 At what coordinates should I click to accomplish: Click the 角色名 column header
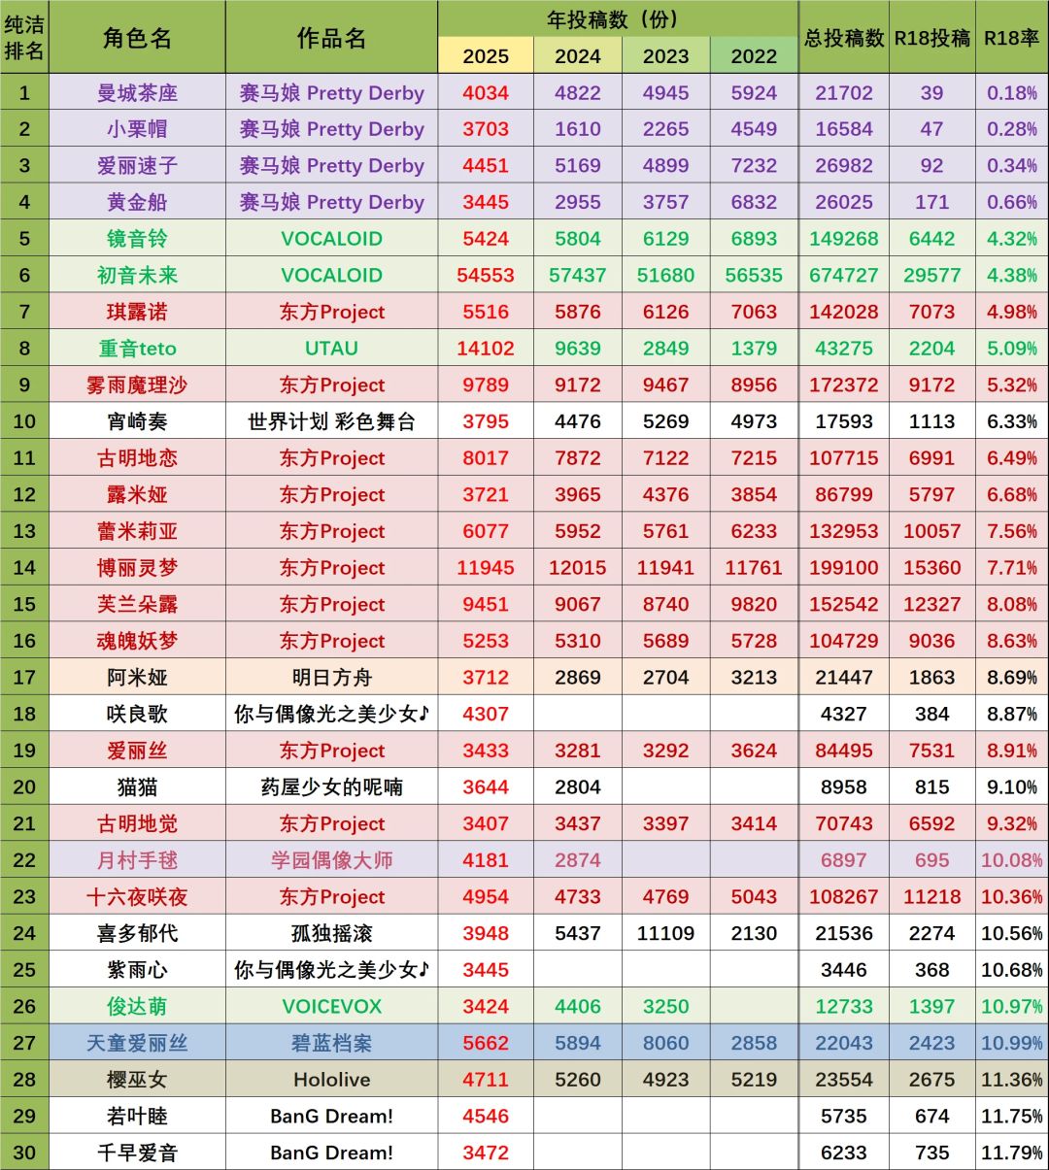[137, 38]
